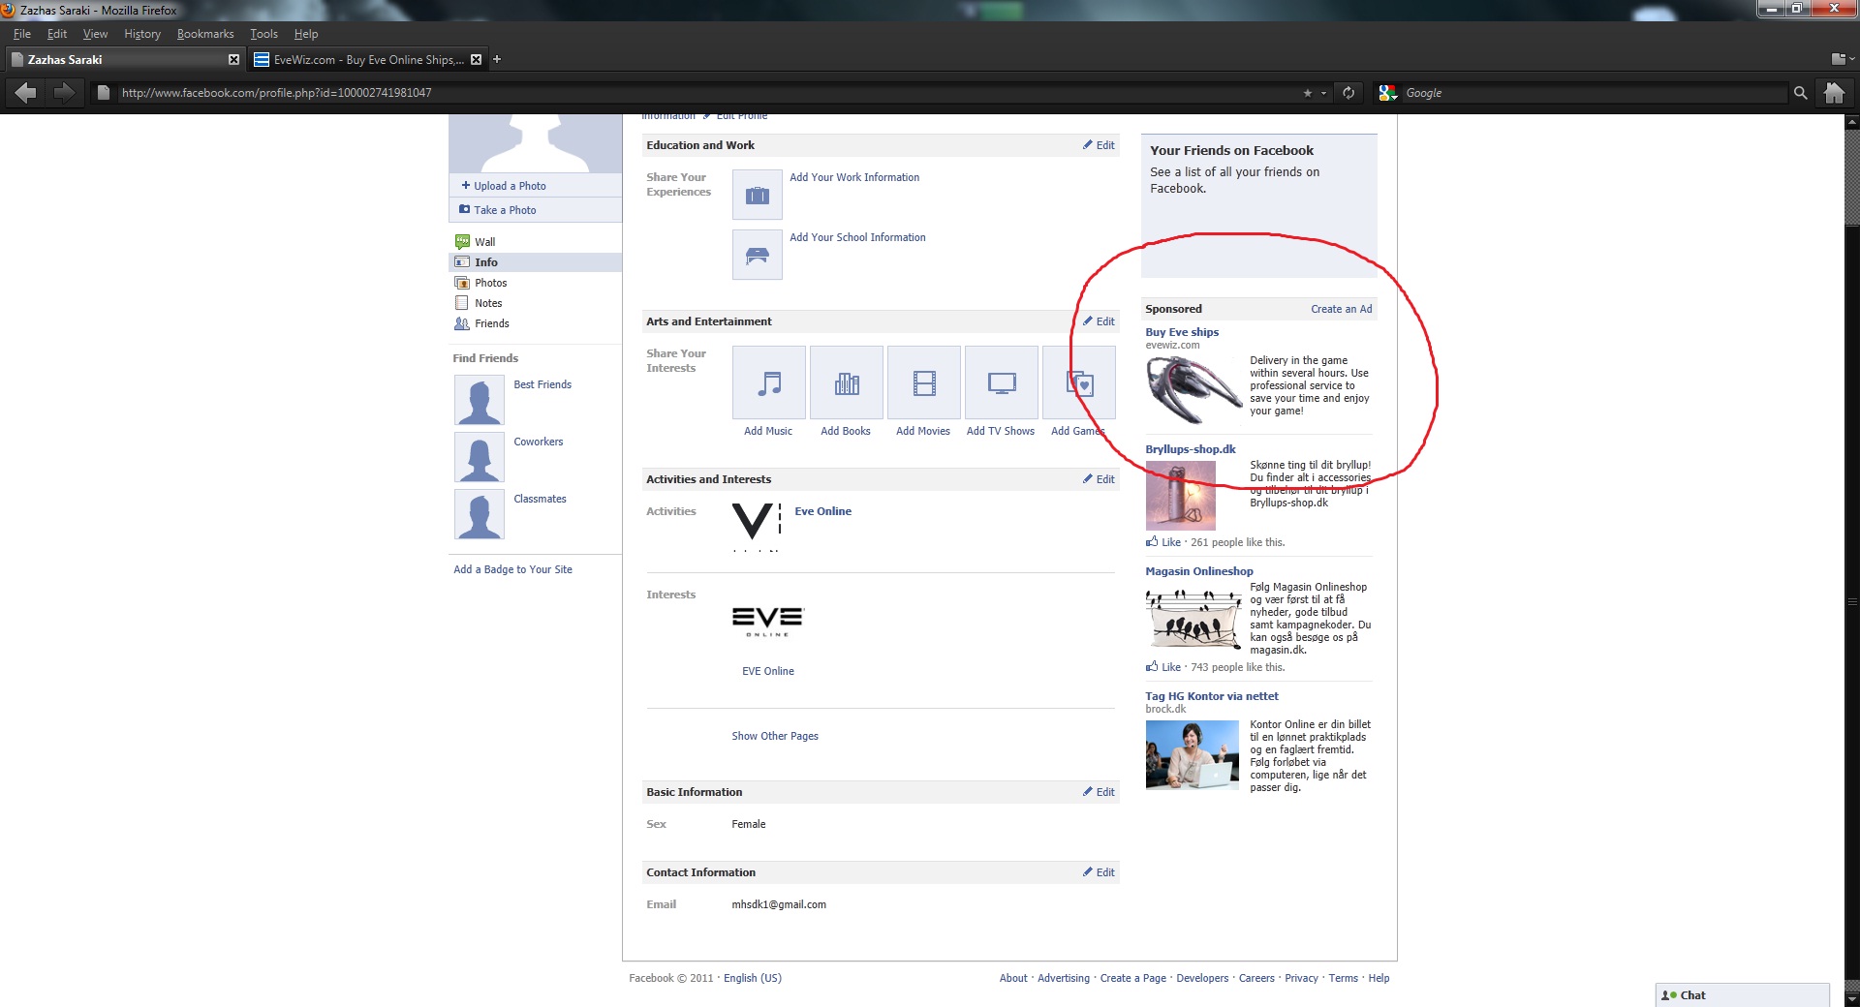Click the EVE Online interest logo

[x=768, y=622]
